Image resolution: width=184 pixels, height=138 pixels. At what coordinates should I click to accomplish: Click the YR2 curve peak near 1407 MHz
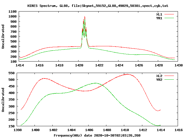tap(96, 83)
